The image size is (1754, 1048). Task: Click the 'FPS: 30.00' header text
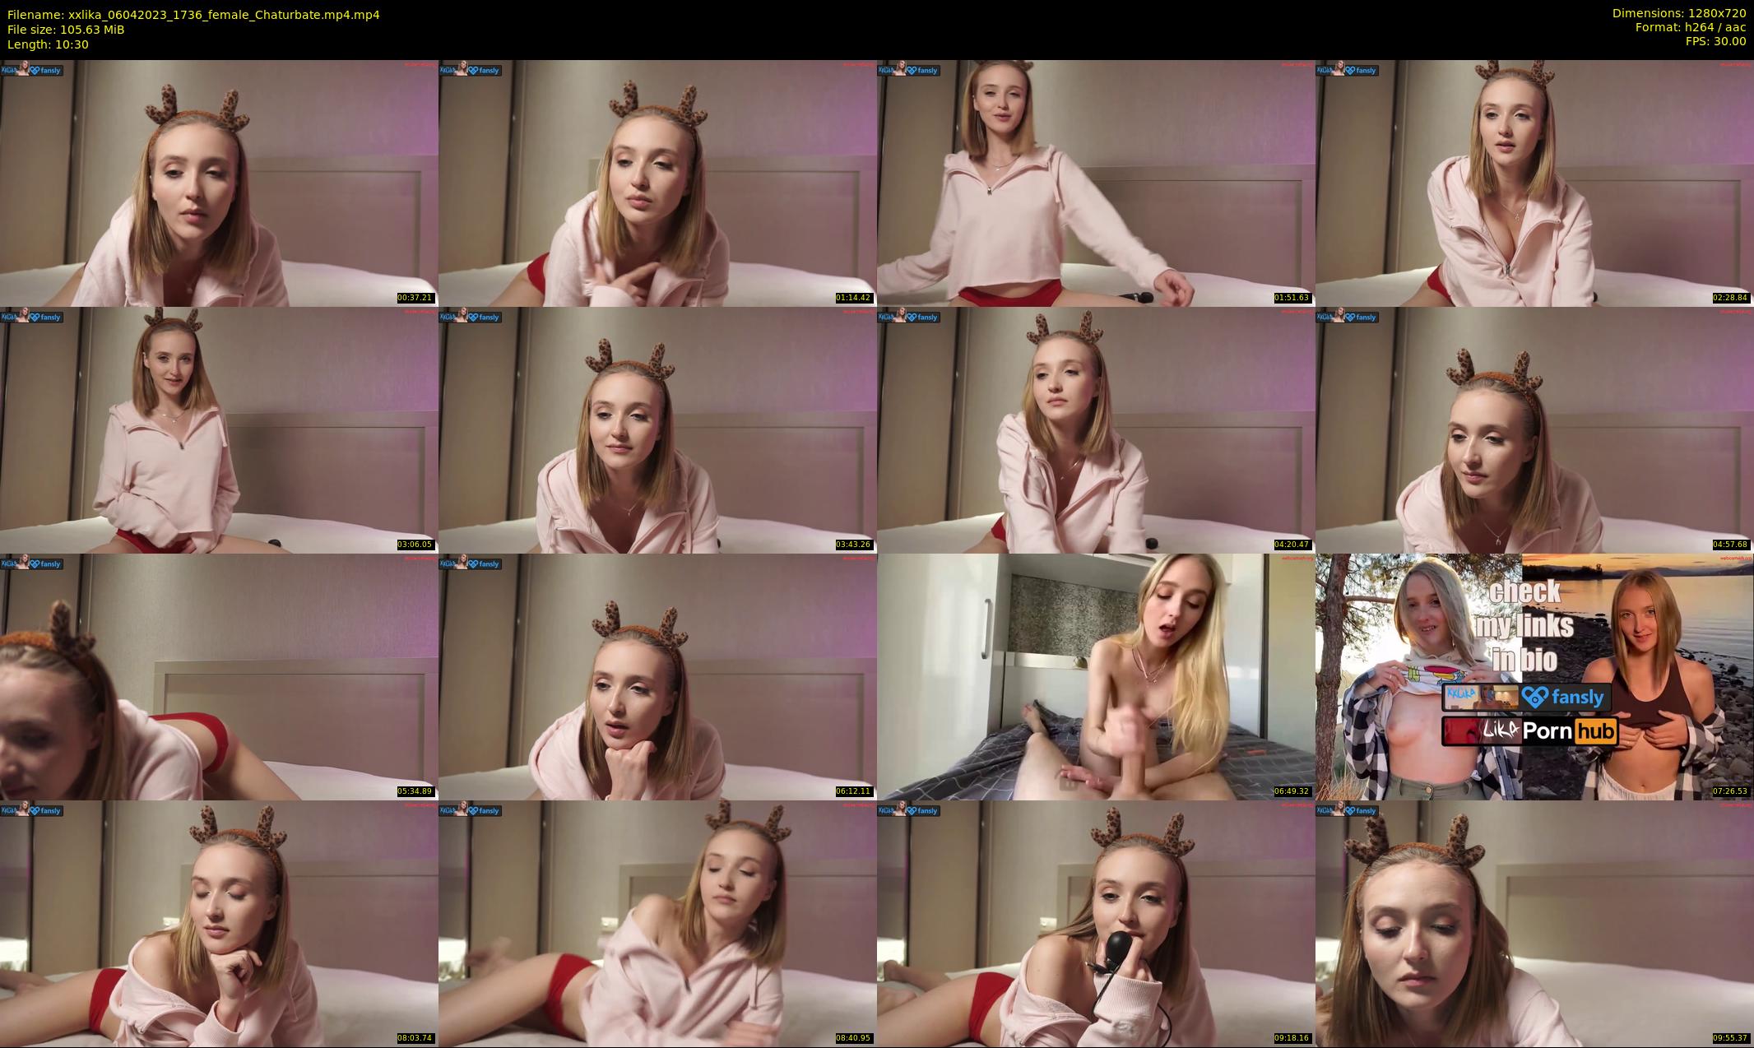1715,41
